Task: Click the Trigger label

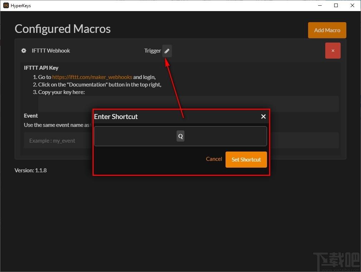Action: tap(152, 51)
